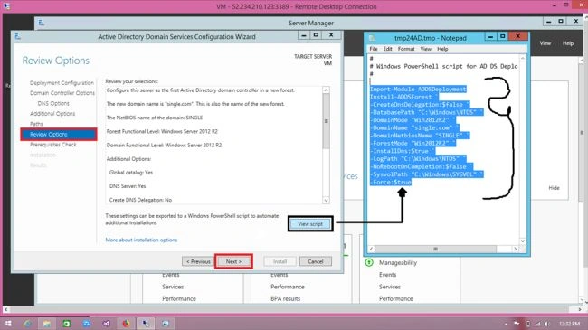The image size is (588, 330).
Task: Select Paths wizard step
Action: (36, 124)
